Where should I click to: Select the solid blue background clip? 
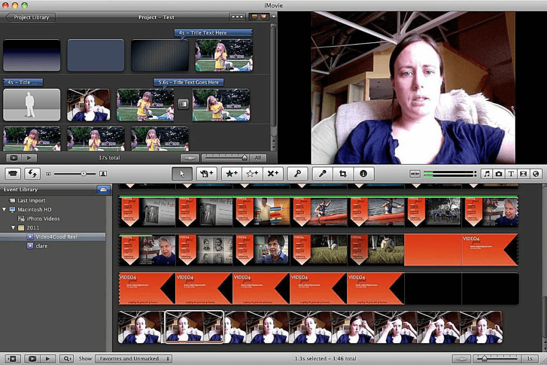tap(96, 55)
